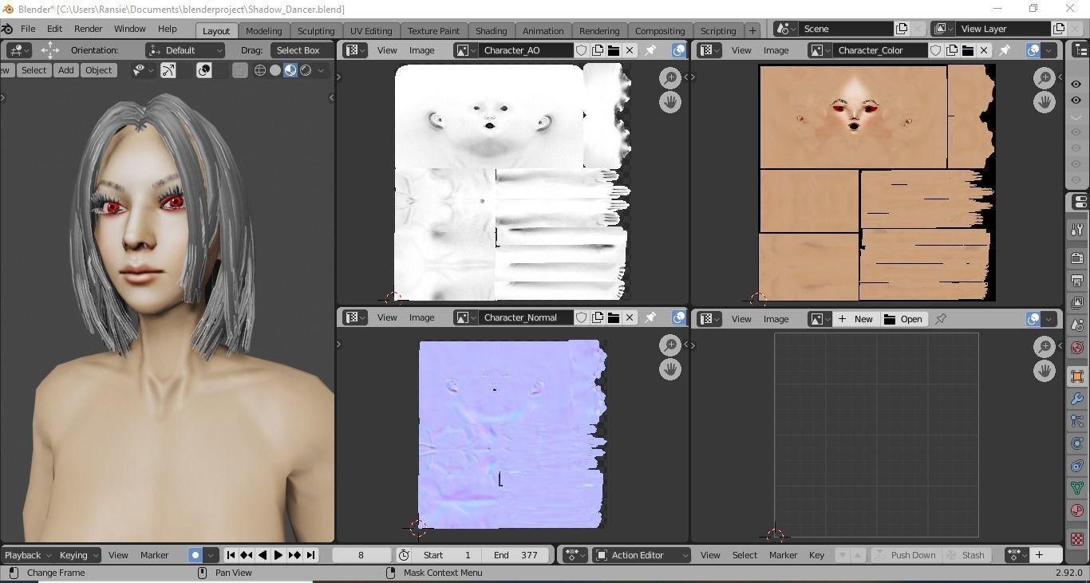Jump to the timeline start frame
The width and height of the screenshot is (1090, 583).
tap(231, 555)
